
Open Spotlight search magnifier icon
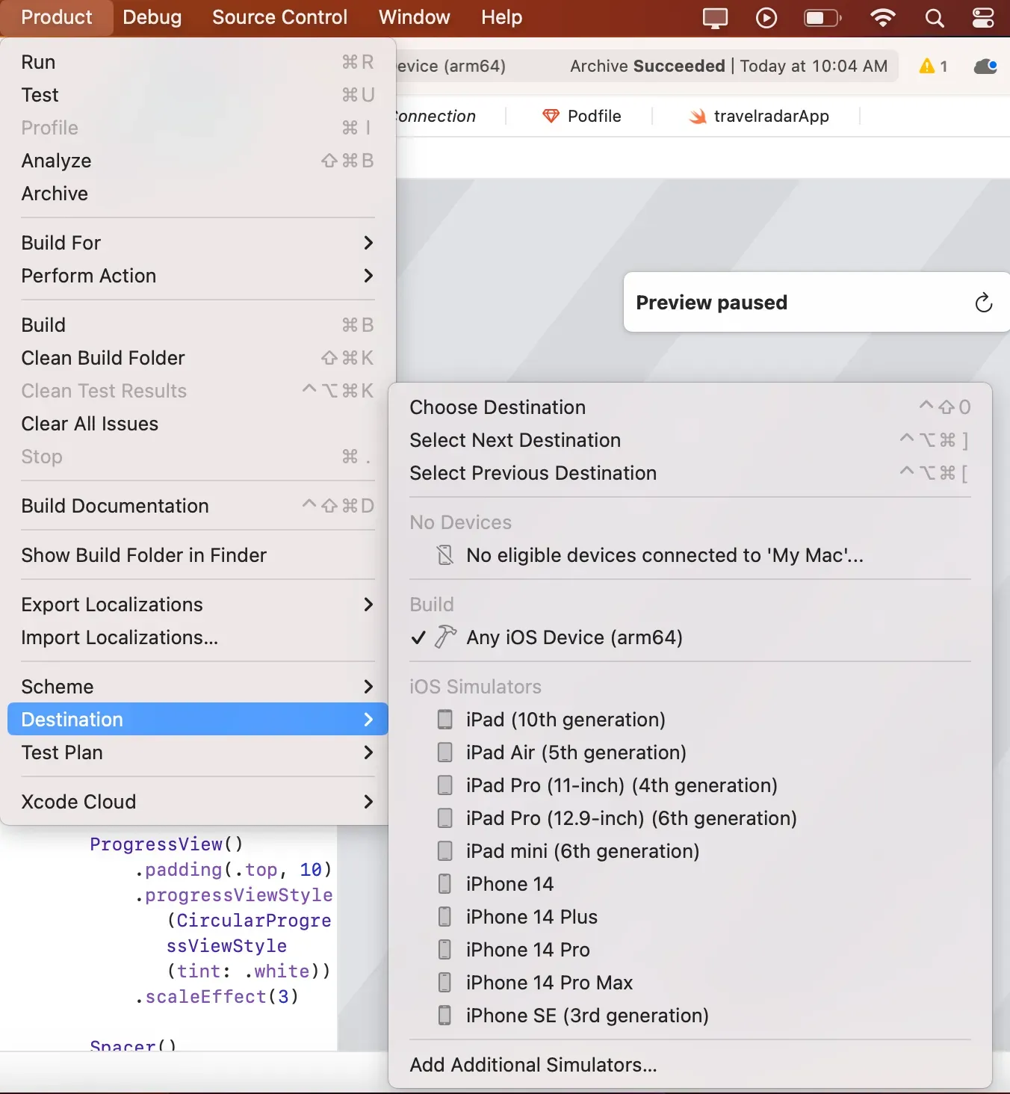935,17
